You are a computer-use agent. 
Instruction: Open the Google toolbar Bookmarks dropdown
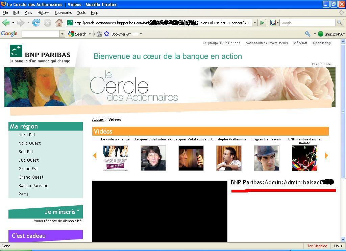pyautogui.click(x=121, y=34)
